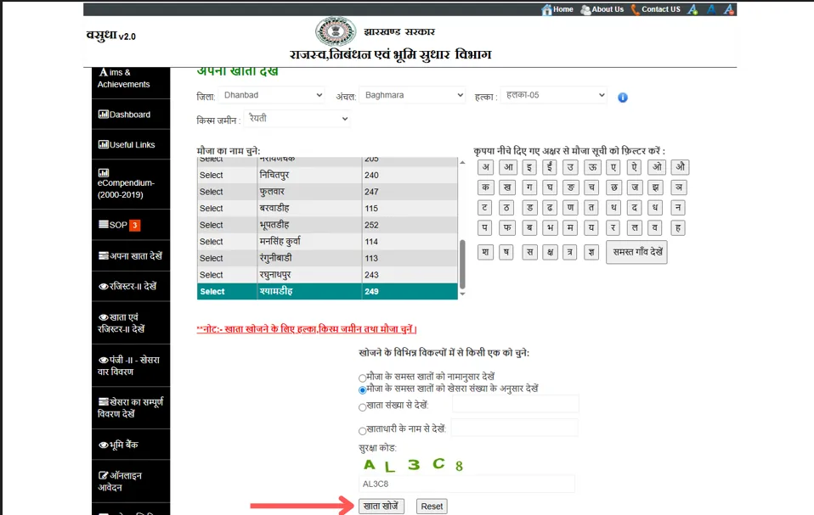Select खाता संख्या से देखें radio button
814x515 pixels.
coord(362,406)
